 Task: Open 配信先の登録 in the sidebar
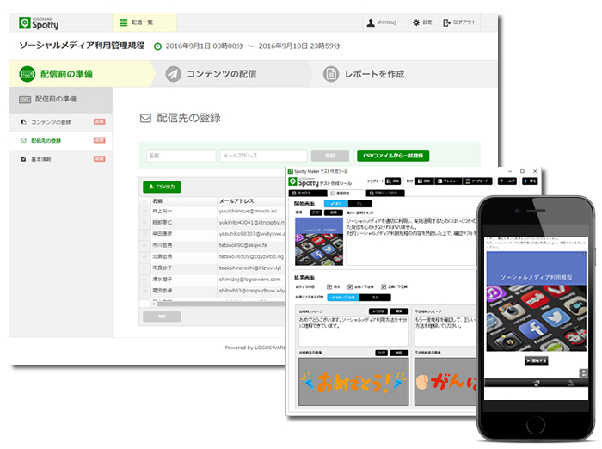[61, 140]
